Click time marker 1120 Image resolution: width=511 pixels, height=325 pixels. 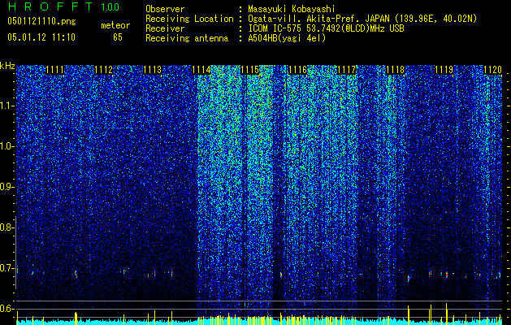click(493, 70)
